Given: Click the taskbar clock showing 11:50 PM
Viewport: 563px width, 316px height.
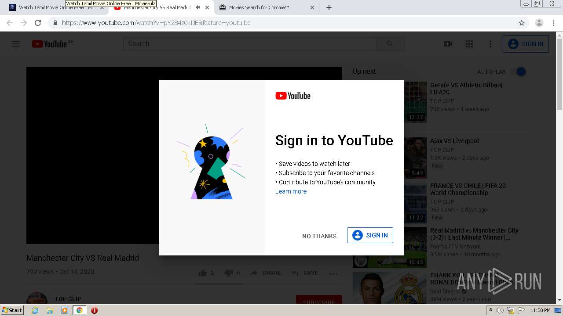Looking at the screenshot, I should tap(540, 310).
